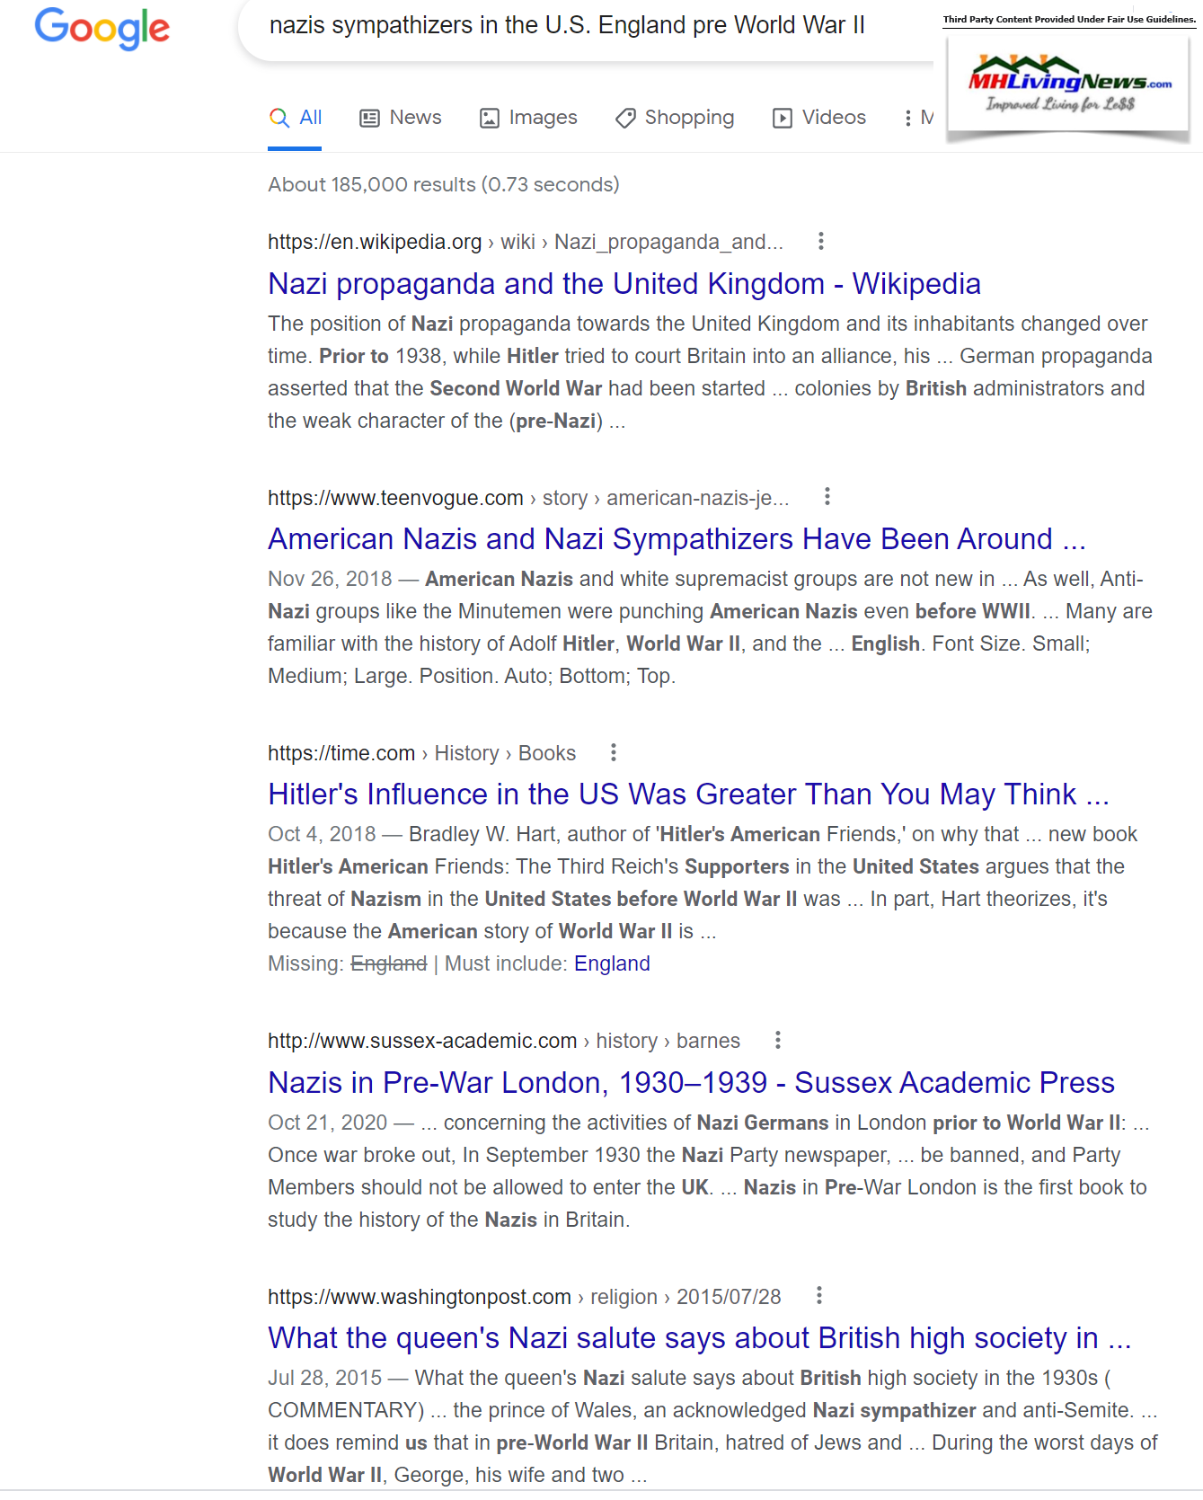
Task: Open three-dot menu for time.com result
Action: tap(613, 752)
